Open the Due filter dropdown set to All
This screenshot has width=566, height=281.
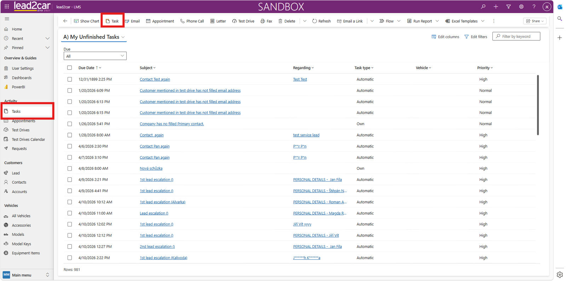tap(95, 56)
